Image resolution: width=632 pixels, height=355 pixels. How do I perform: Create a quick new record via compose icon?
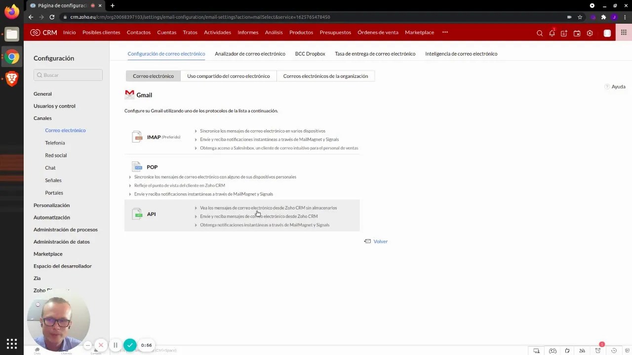coord(564,33)
